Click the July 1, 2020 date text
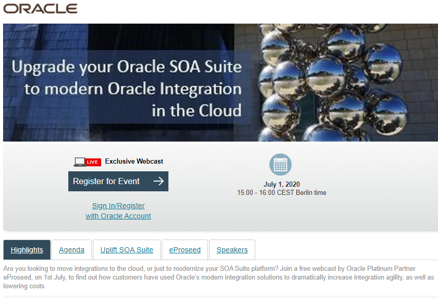Screen dimensions: 438x298 pos(281,184)
